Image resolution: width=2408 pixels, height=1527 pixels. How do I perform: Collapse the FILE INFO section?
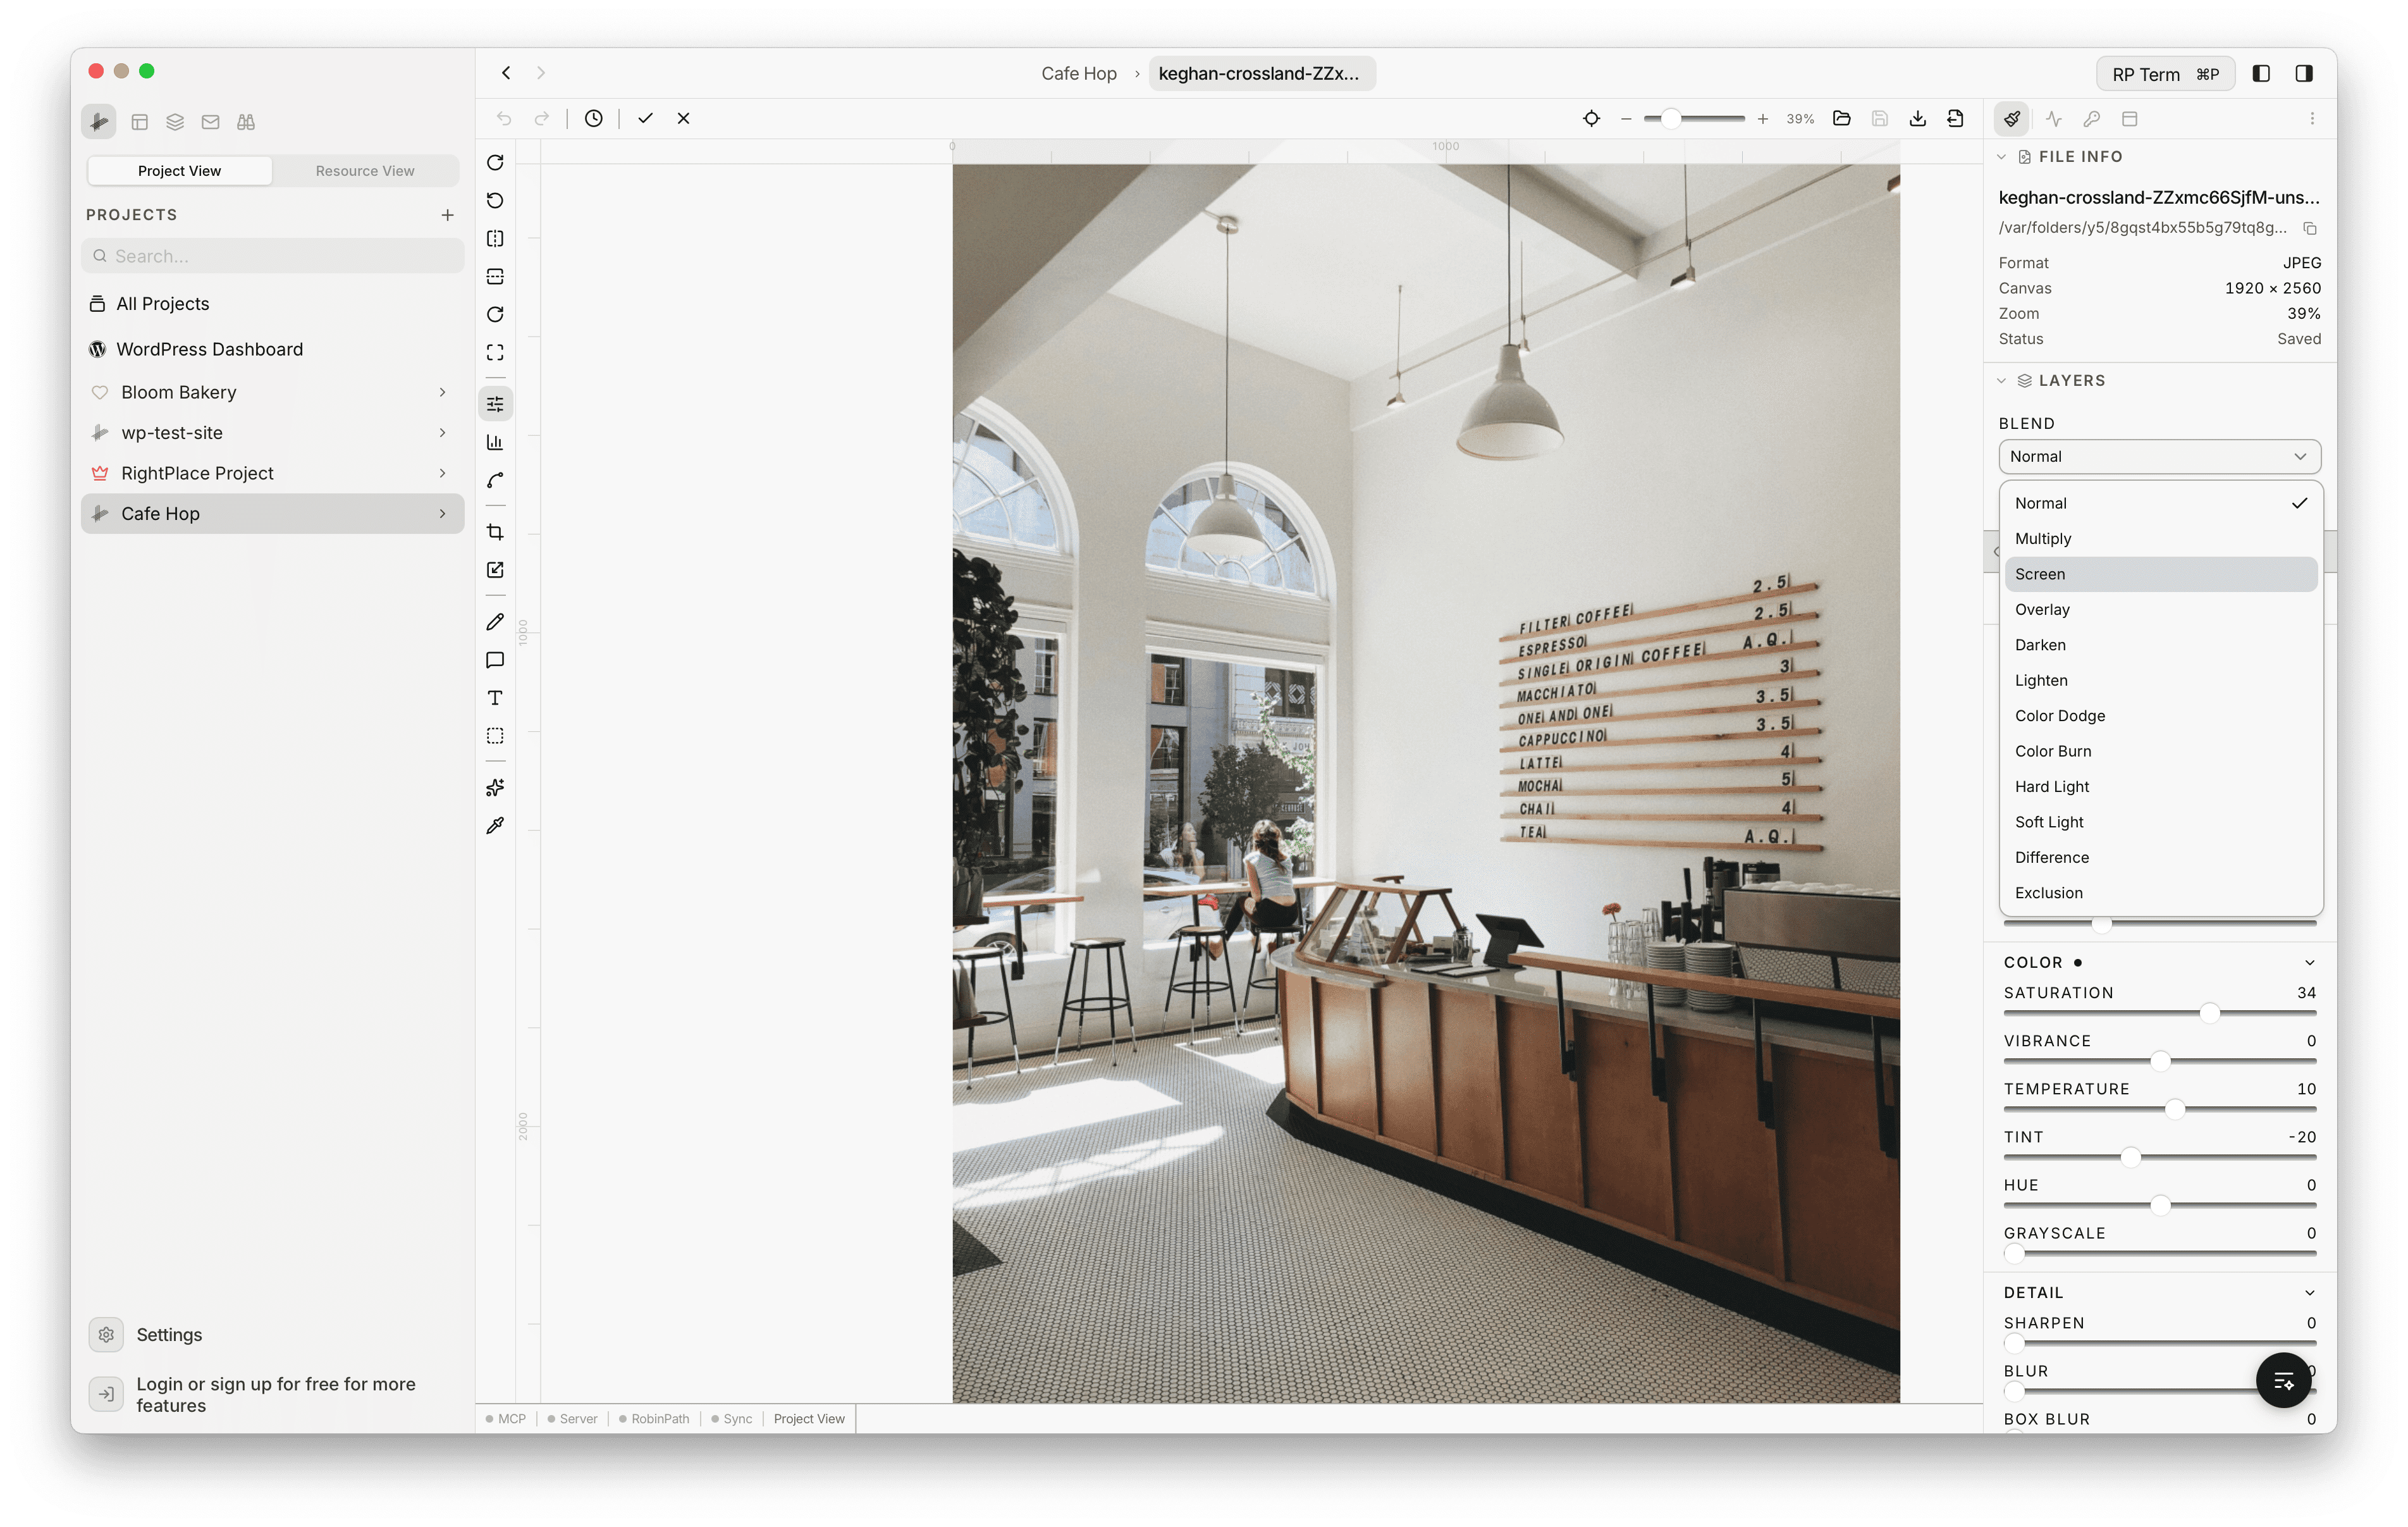coord(2001,156)
